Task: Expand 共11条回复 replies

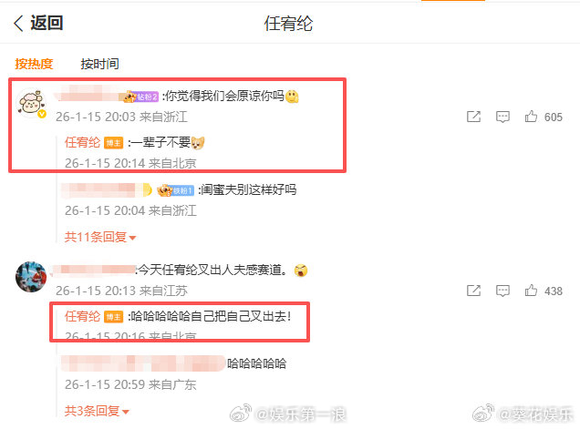Action: (100, 237)
